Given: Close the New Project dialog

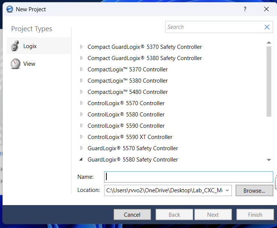Looking at the screenshot, I should [266, 9].
